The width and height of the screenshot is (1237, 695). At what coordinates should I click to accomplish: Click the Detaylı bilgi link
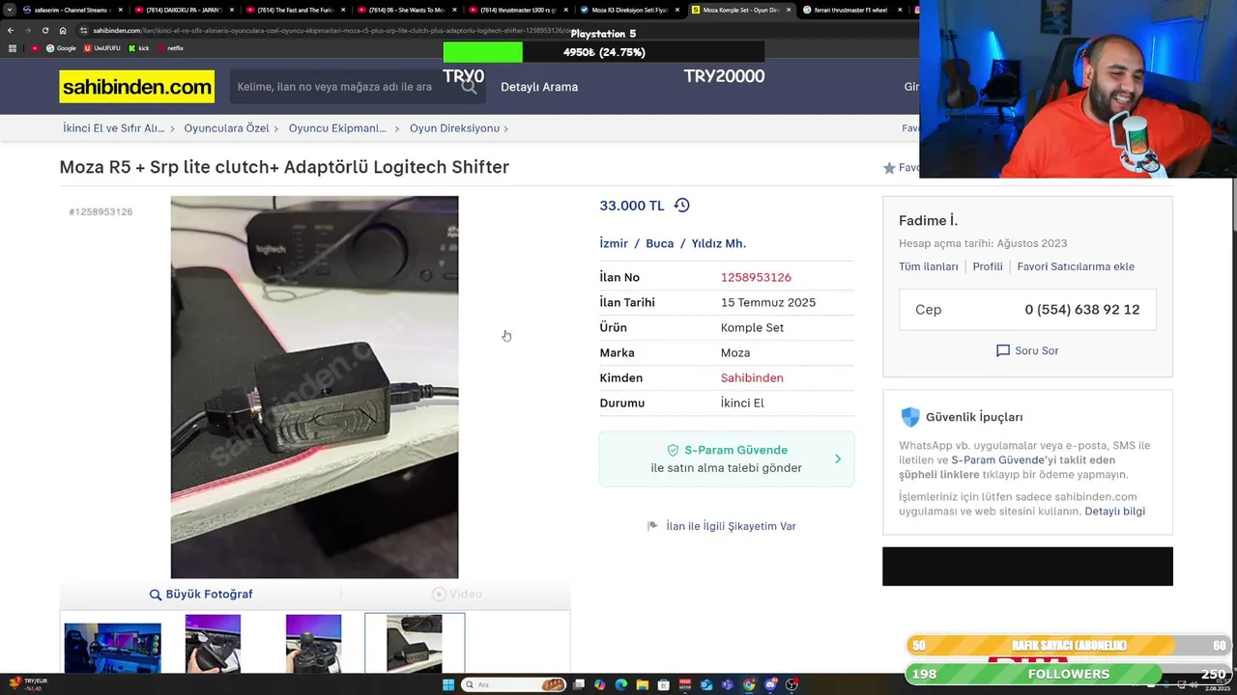click(1114, 512)
